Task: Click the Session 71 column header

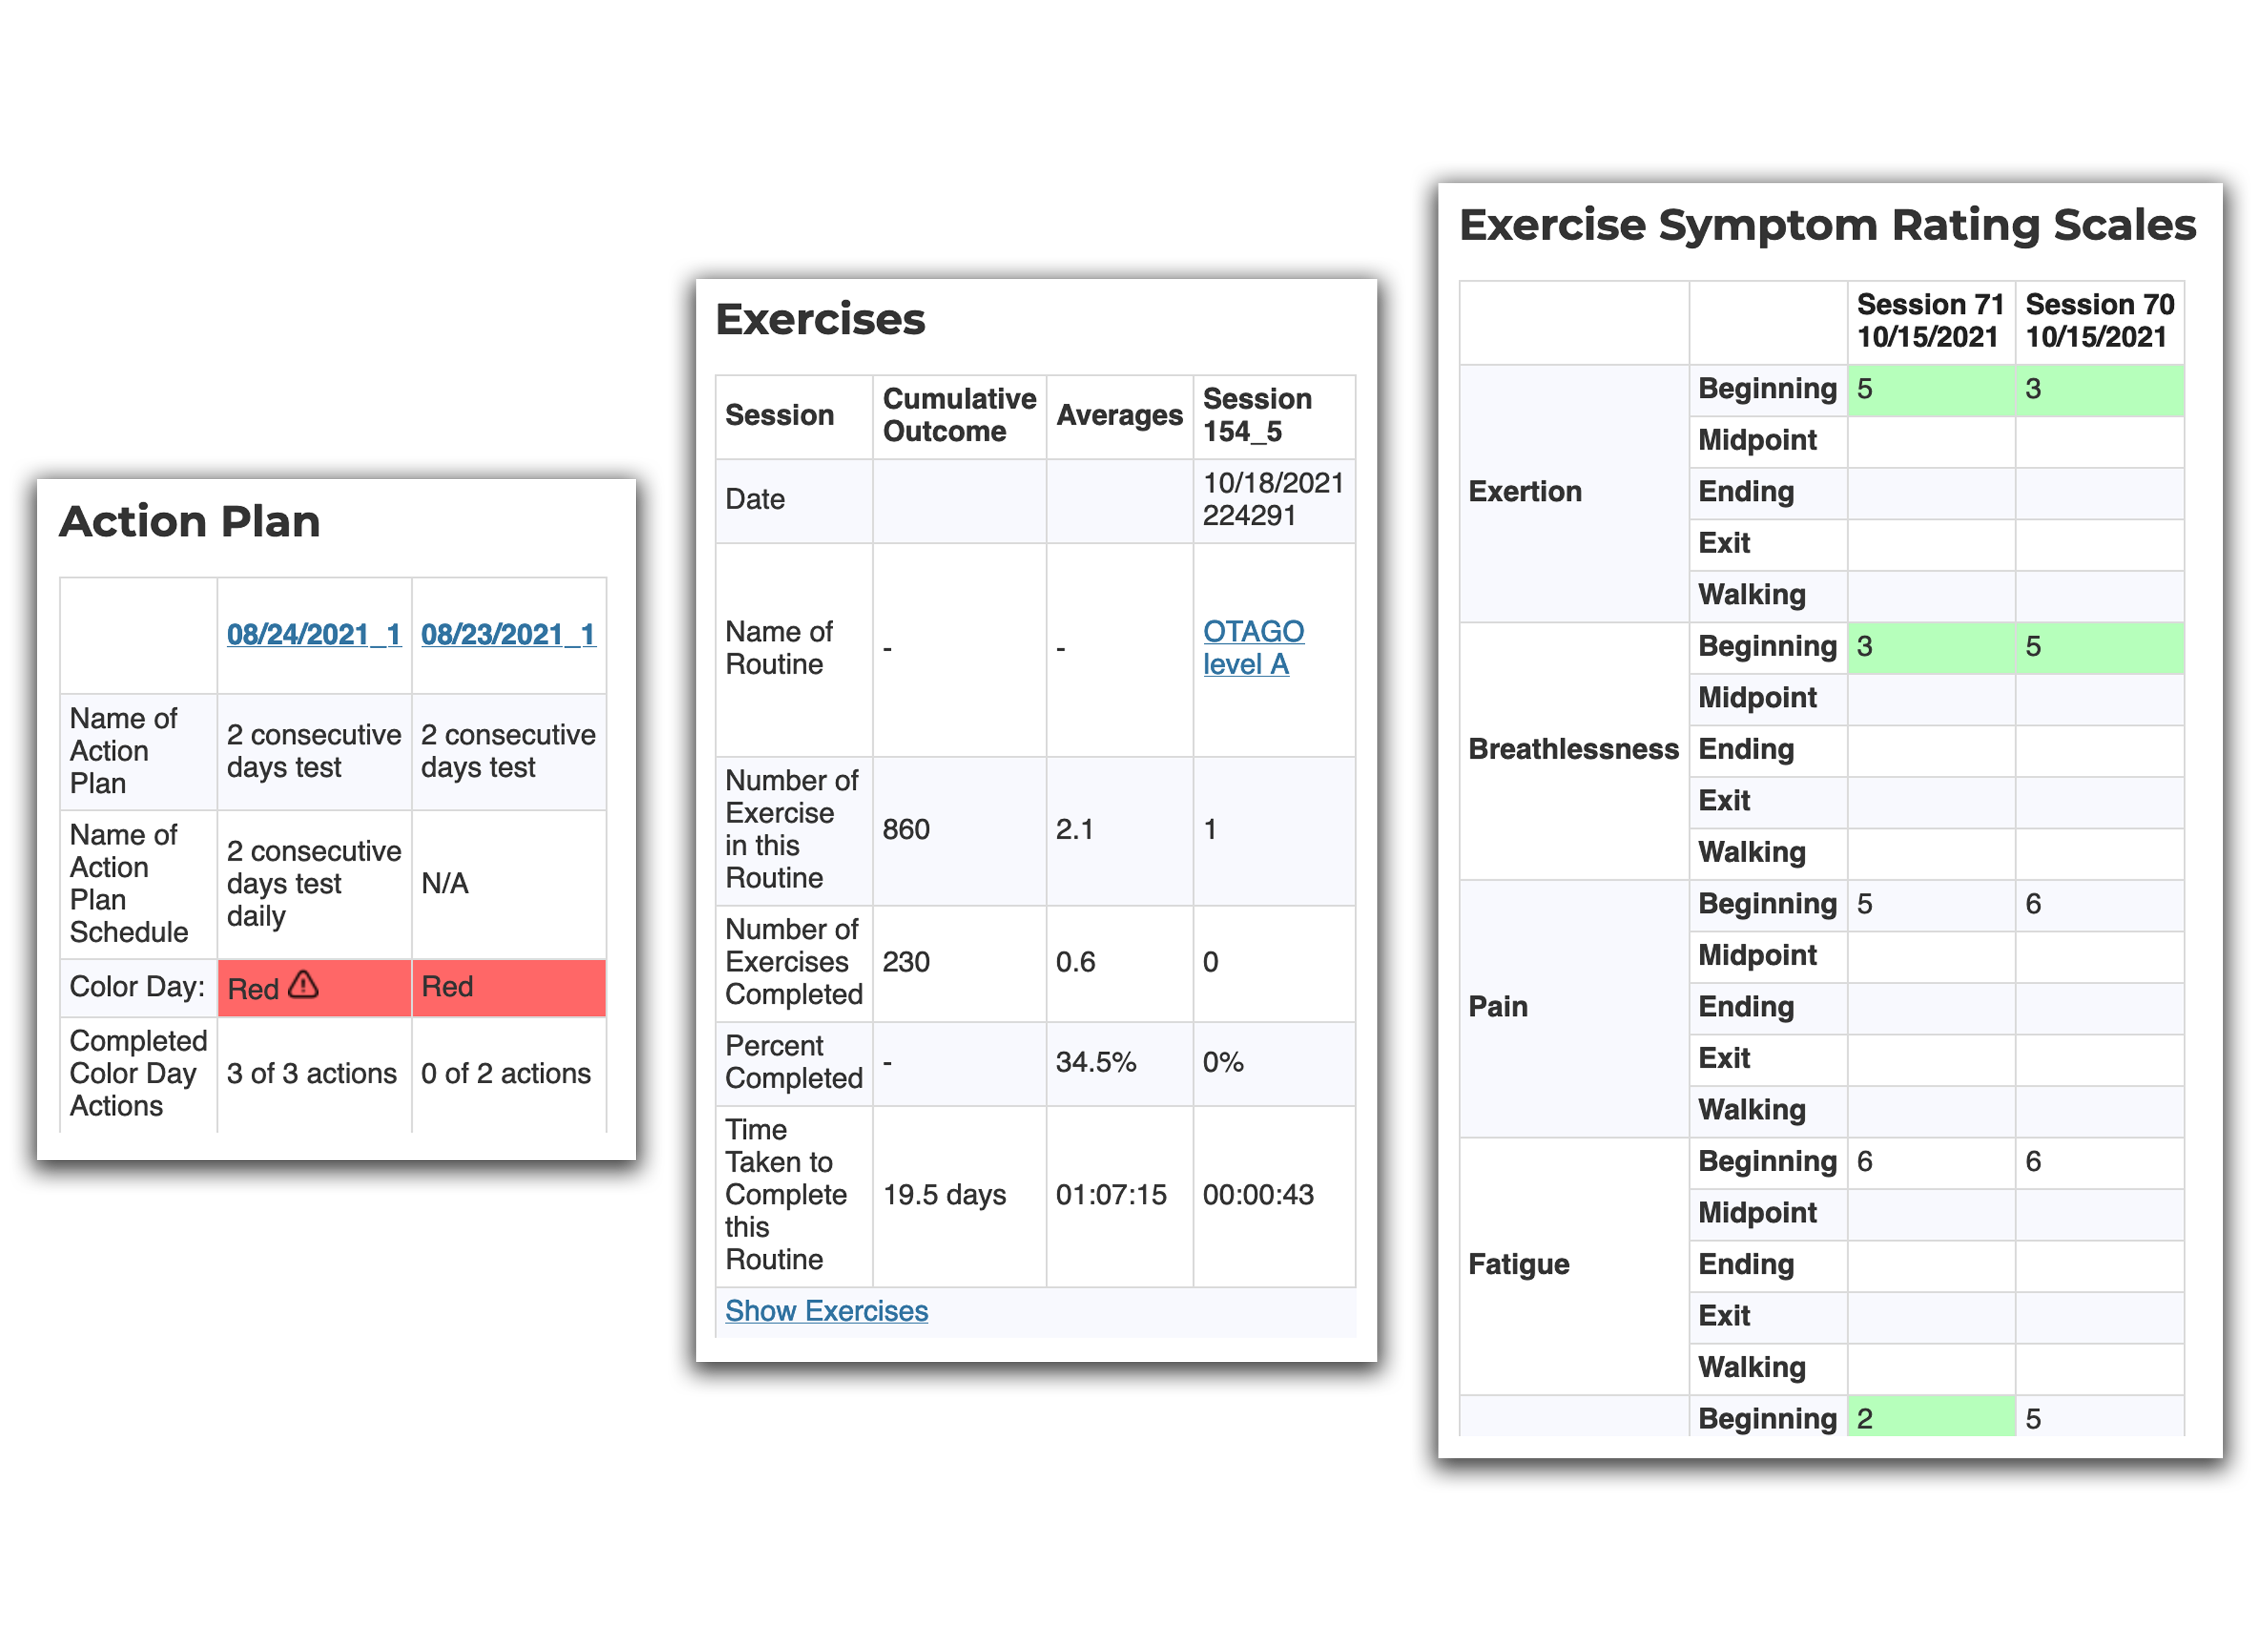Action: coord(1929,321)
